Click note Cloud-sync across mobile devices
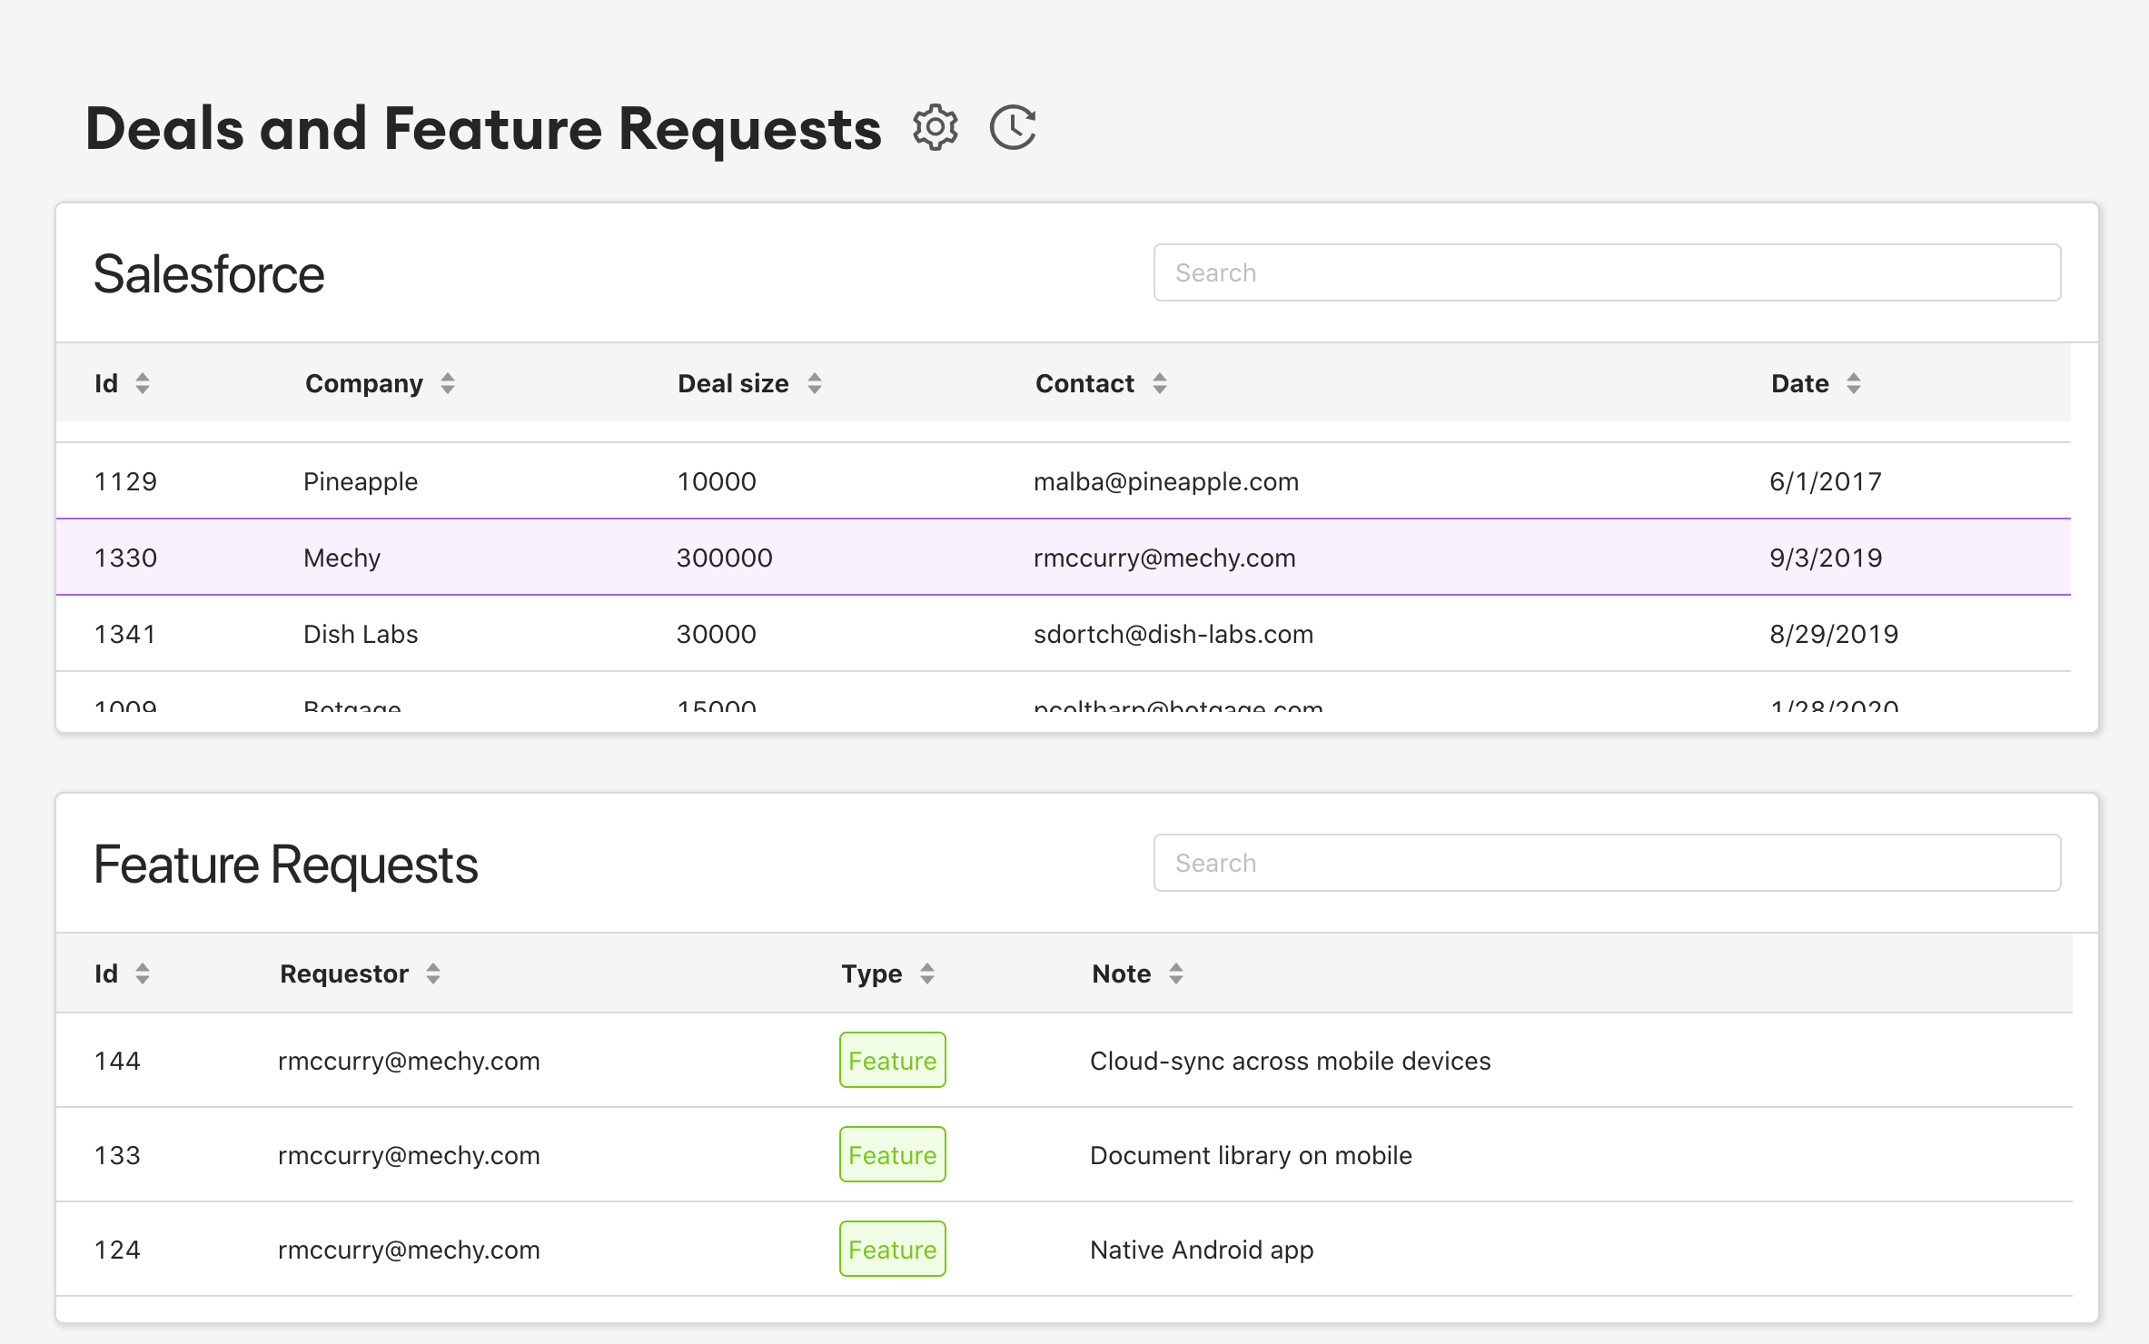This screenshot has height=1344, width=2149. pos(1291,1061)
